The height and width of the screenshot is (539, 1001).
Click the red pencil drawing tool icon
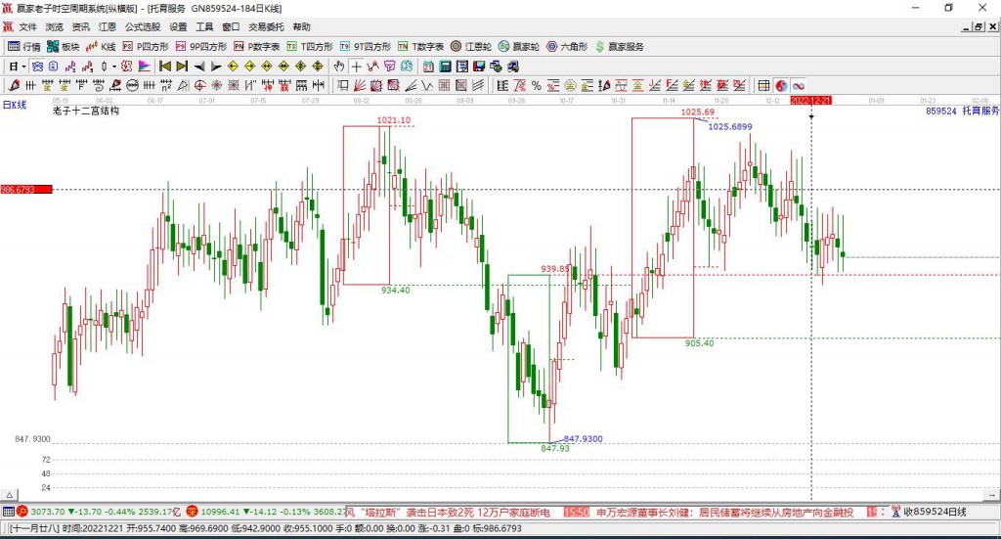[14, 85]
